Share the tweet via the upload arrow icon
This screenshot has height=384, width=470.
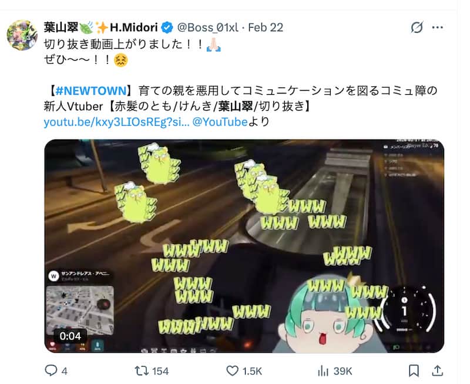(x=437, y=371)
